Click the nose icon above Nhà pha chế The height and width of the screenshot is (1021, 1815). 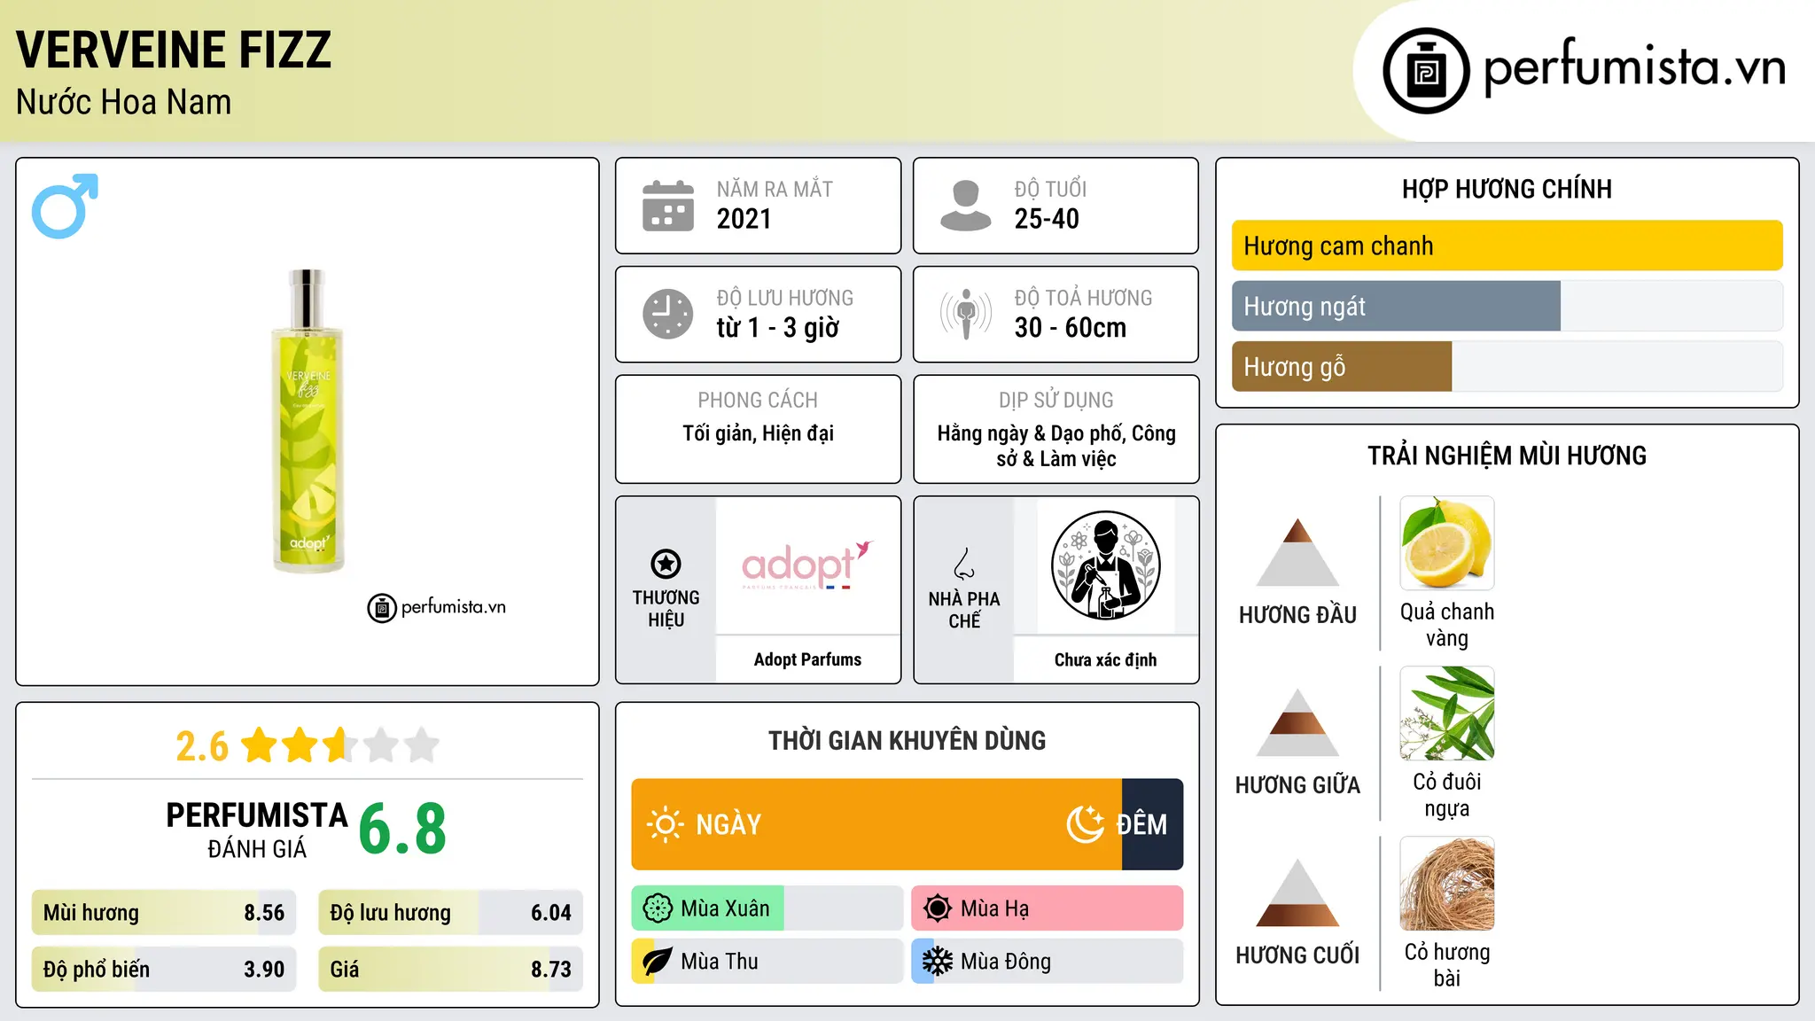pyautogui.click(x=964, y=564)
